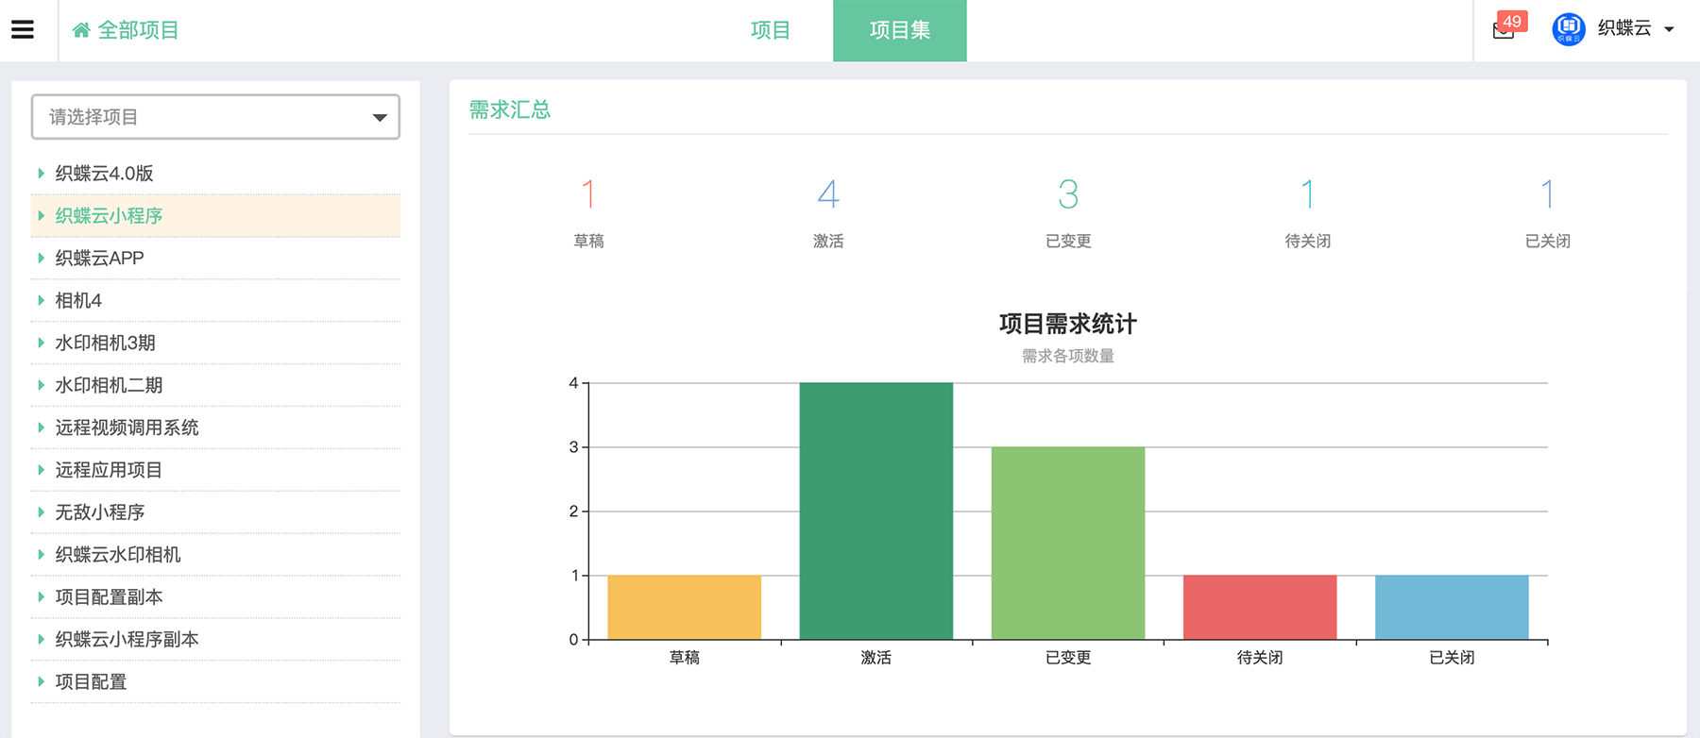Expand the 无敌小程序 tree arrow
This screenshot has width=1700, height=738.
[x=41, y=512]
